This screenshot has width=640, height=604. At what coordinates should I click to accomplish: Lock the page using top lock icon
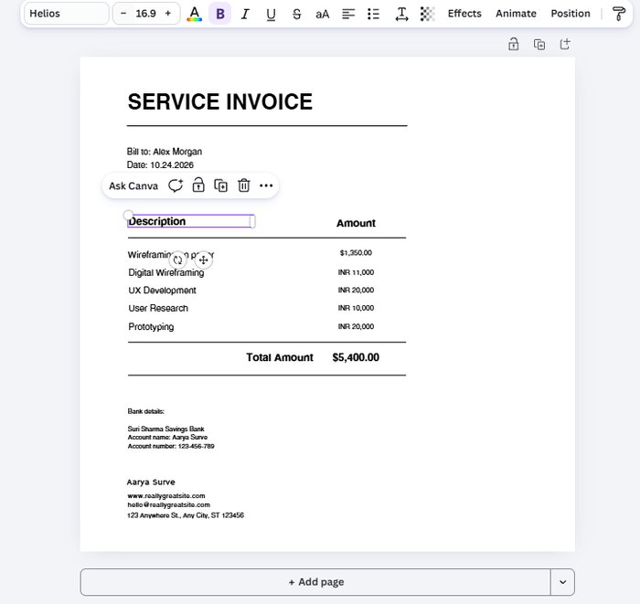pyautogui.click(x=514, y=44)
